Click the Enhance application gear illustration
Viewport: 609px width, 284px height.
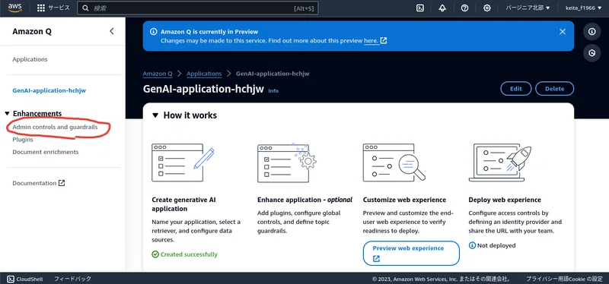pos(287,163)
